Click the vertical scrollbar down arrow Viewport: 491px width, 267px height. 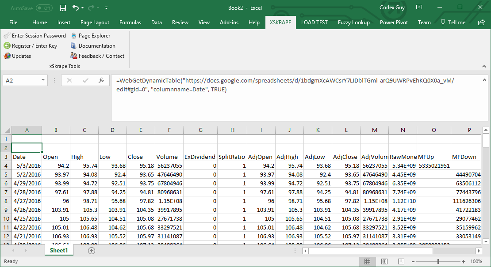pyautogui.click(x=486, y=241)
